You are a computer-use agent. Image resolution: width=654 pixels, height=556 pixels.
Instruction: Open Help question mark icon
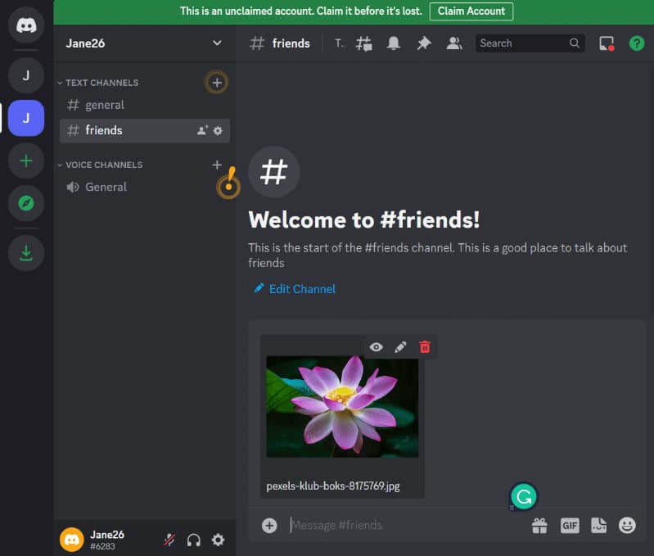(637, 43)
